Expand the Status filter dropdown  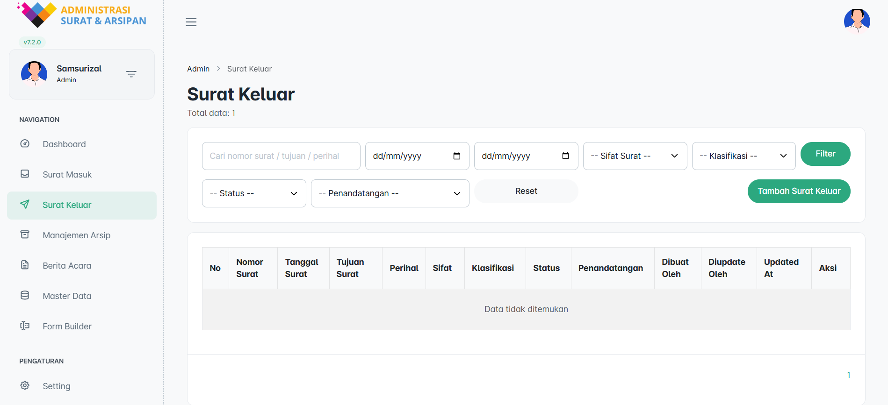pos(253,193)
